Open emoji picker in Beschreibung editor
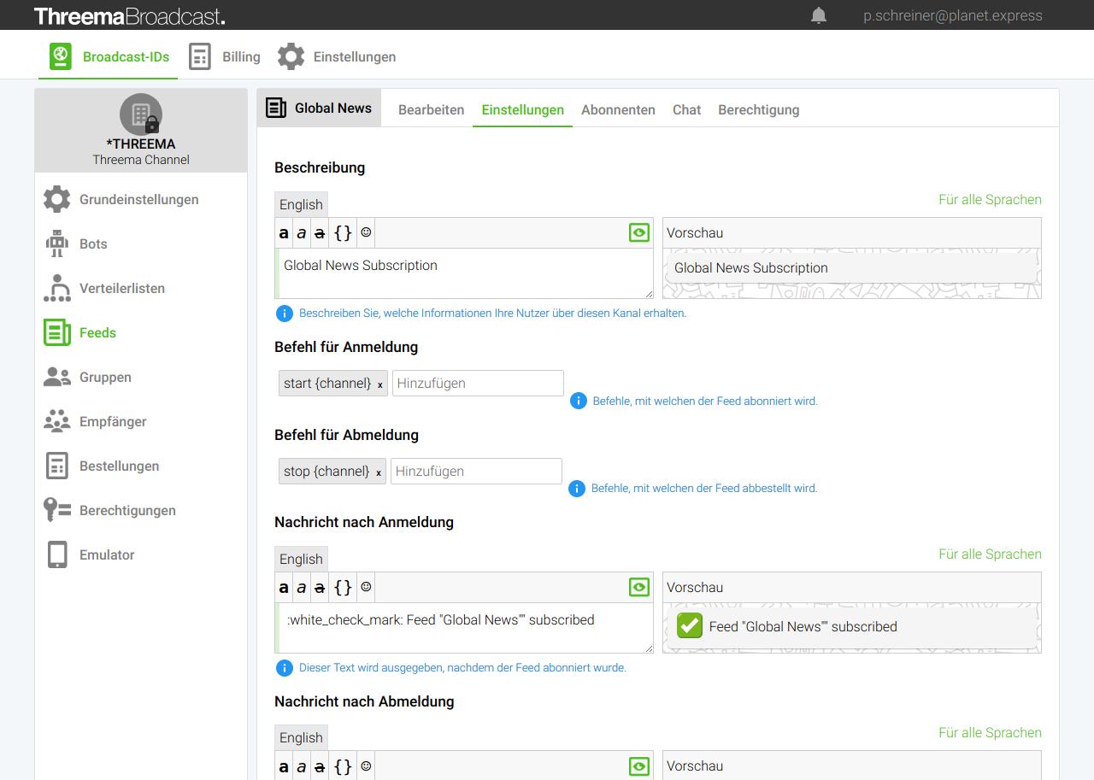This screenshot has height=780, width=1094. point(366,232)
